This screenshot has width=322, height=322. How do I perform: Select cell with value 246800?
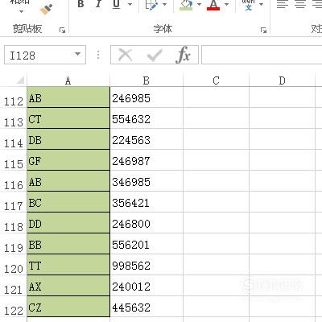(147, 223)
